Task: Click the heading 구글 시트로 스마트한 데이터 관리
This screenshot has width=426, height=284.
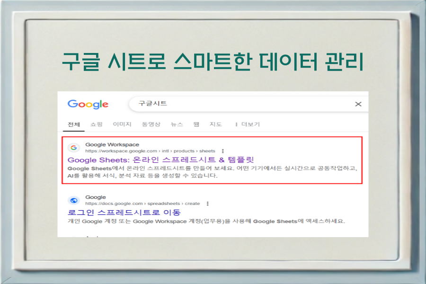Action: (x=213, y=62)
